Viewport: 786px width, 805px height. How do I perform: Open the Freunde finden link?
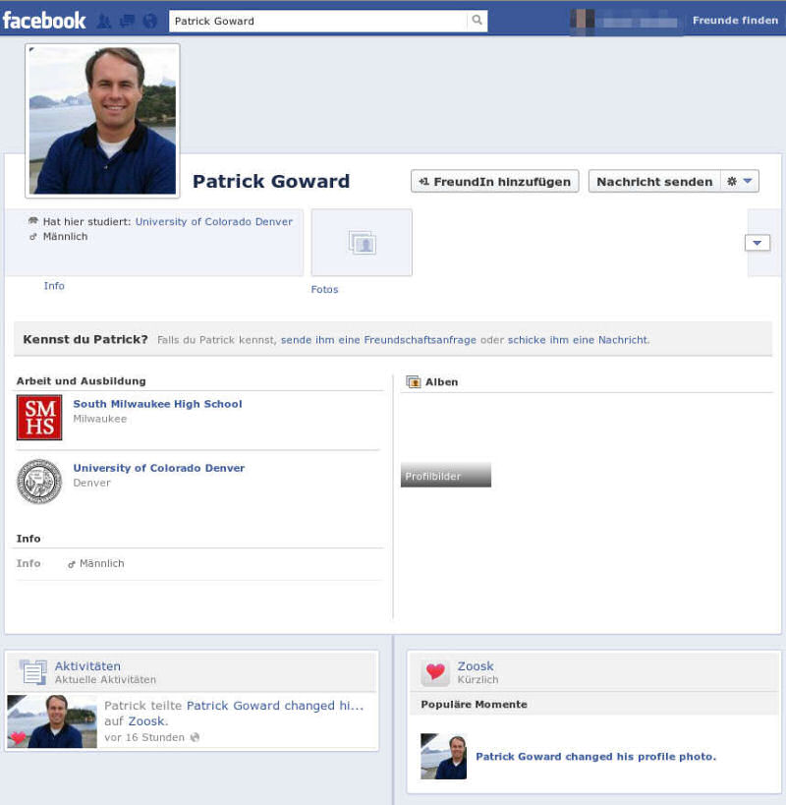coord(735,21)
